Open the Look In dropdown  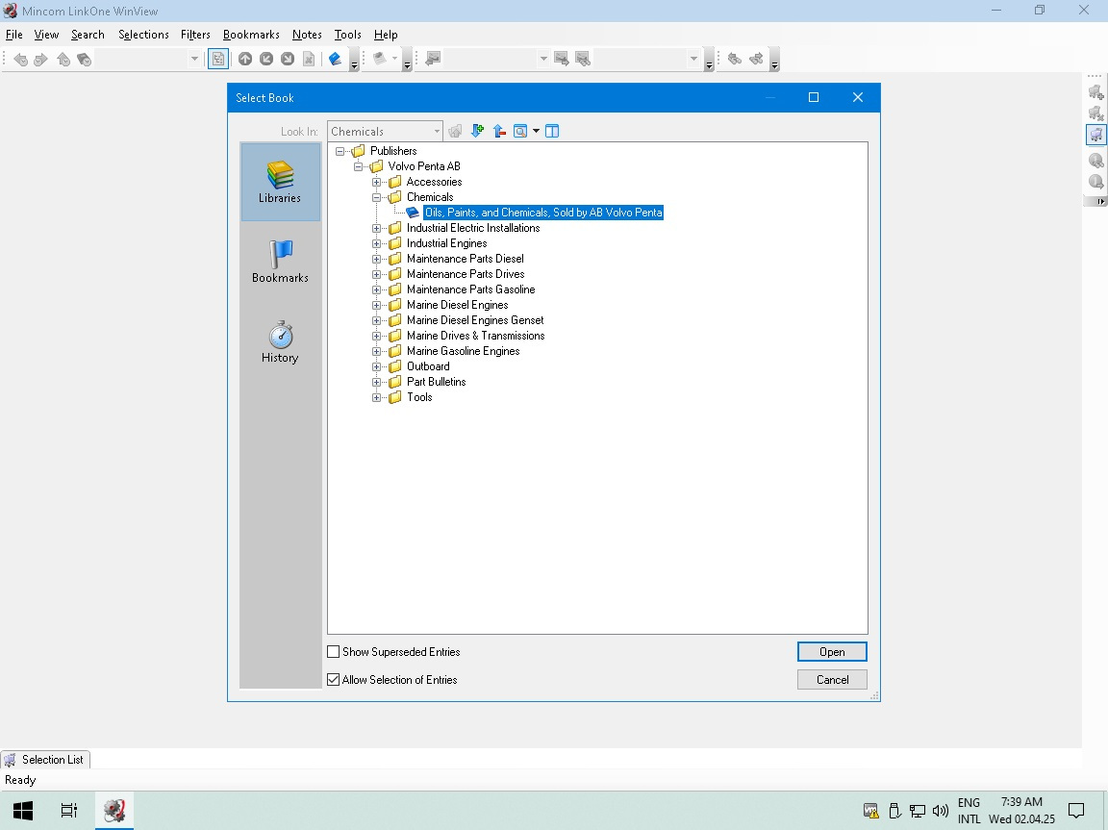[437, 132]
